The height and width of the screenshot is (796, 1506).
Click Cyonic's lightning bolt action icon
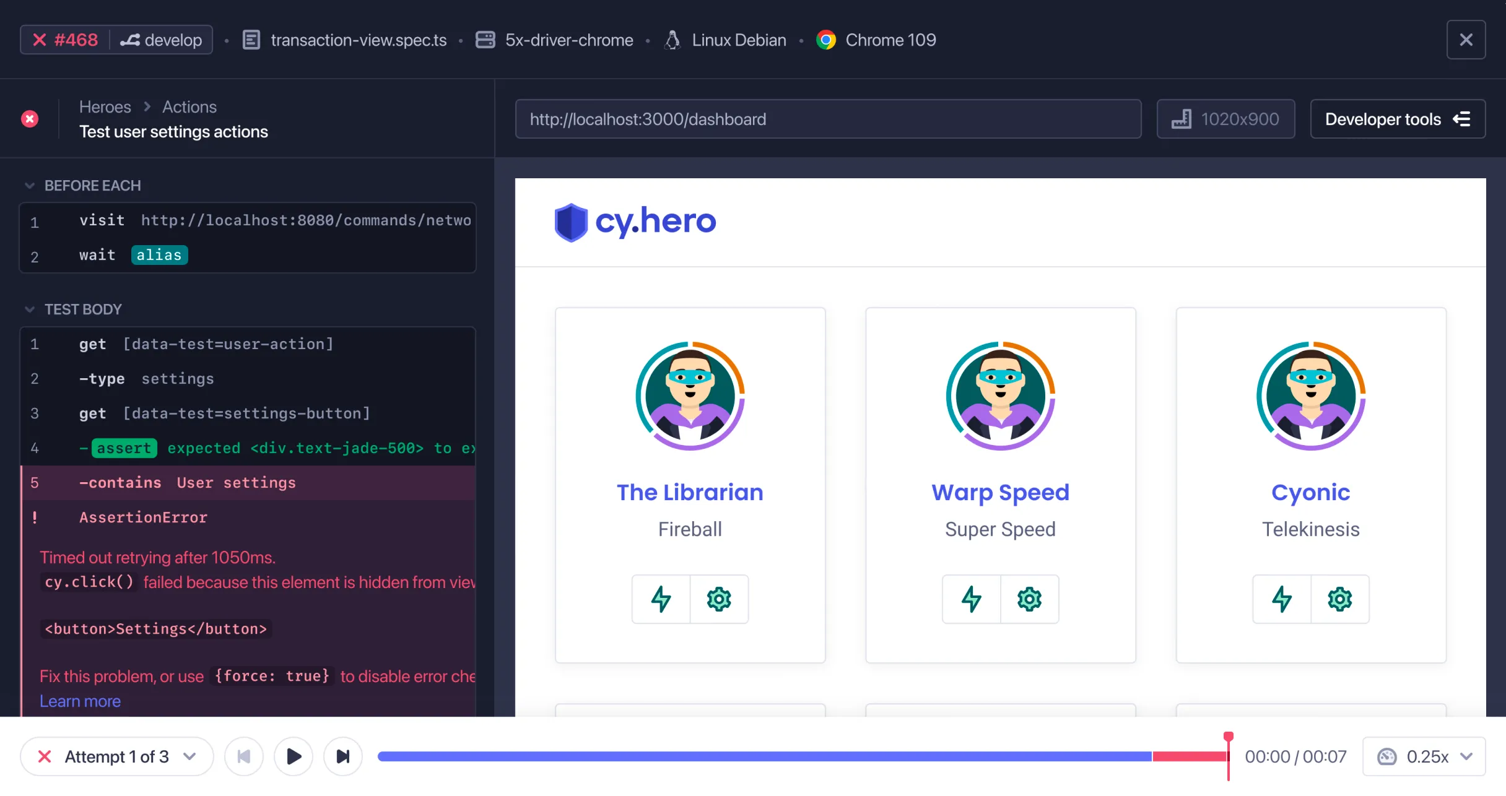[1282, 599]
